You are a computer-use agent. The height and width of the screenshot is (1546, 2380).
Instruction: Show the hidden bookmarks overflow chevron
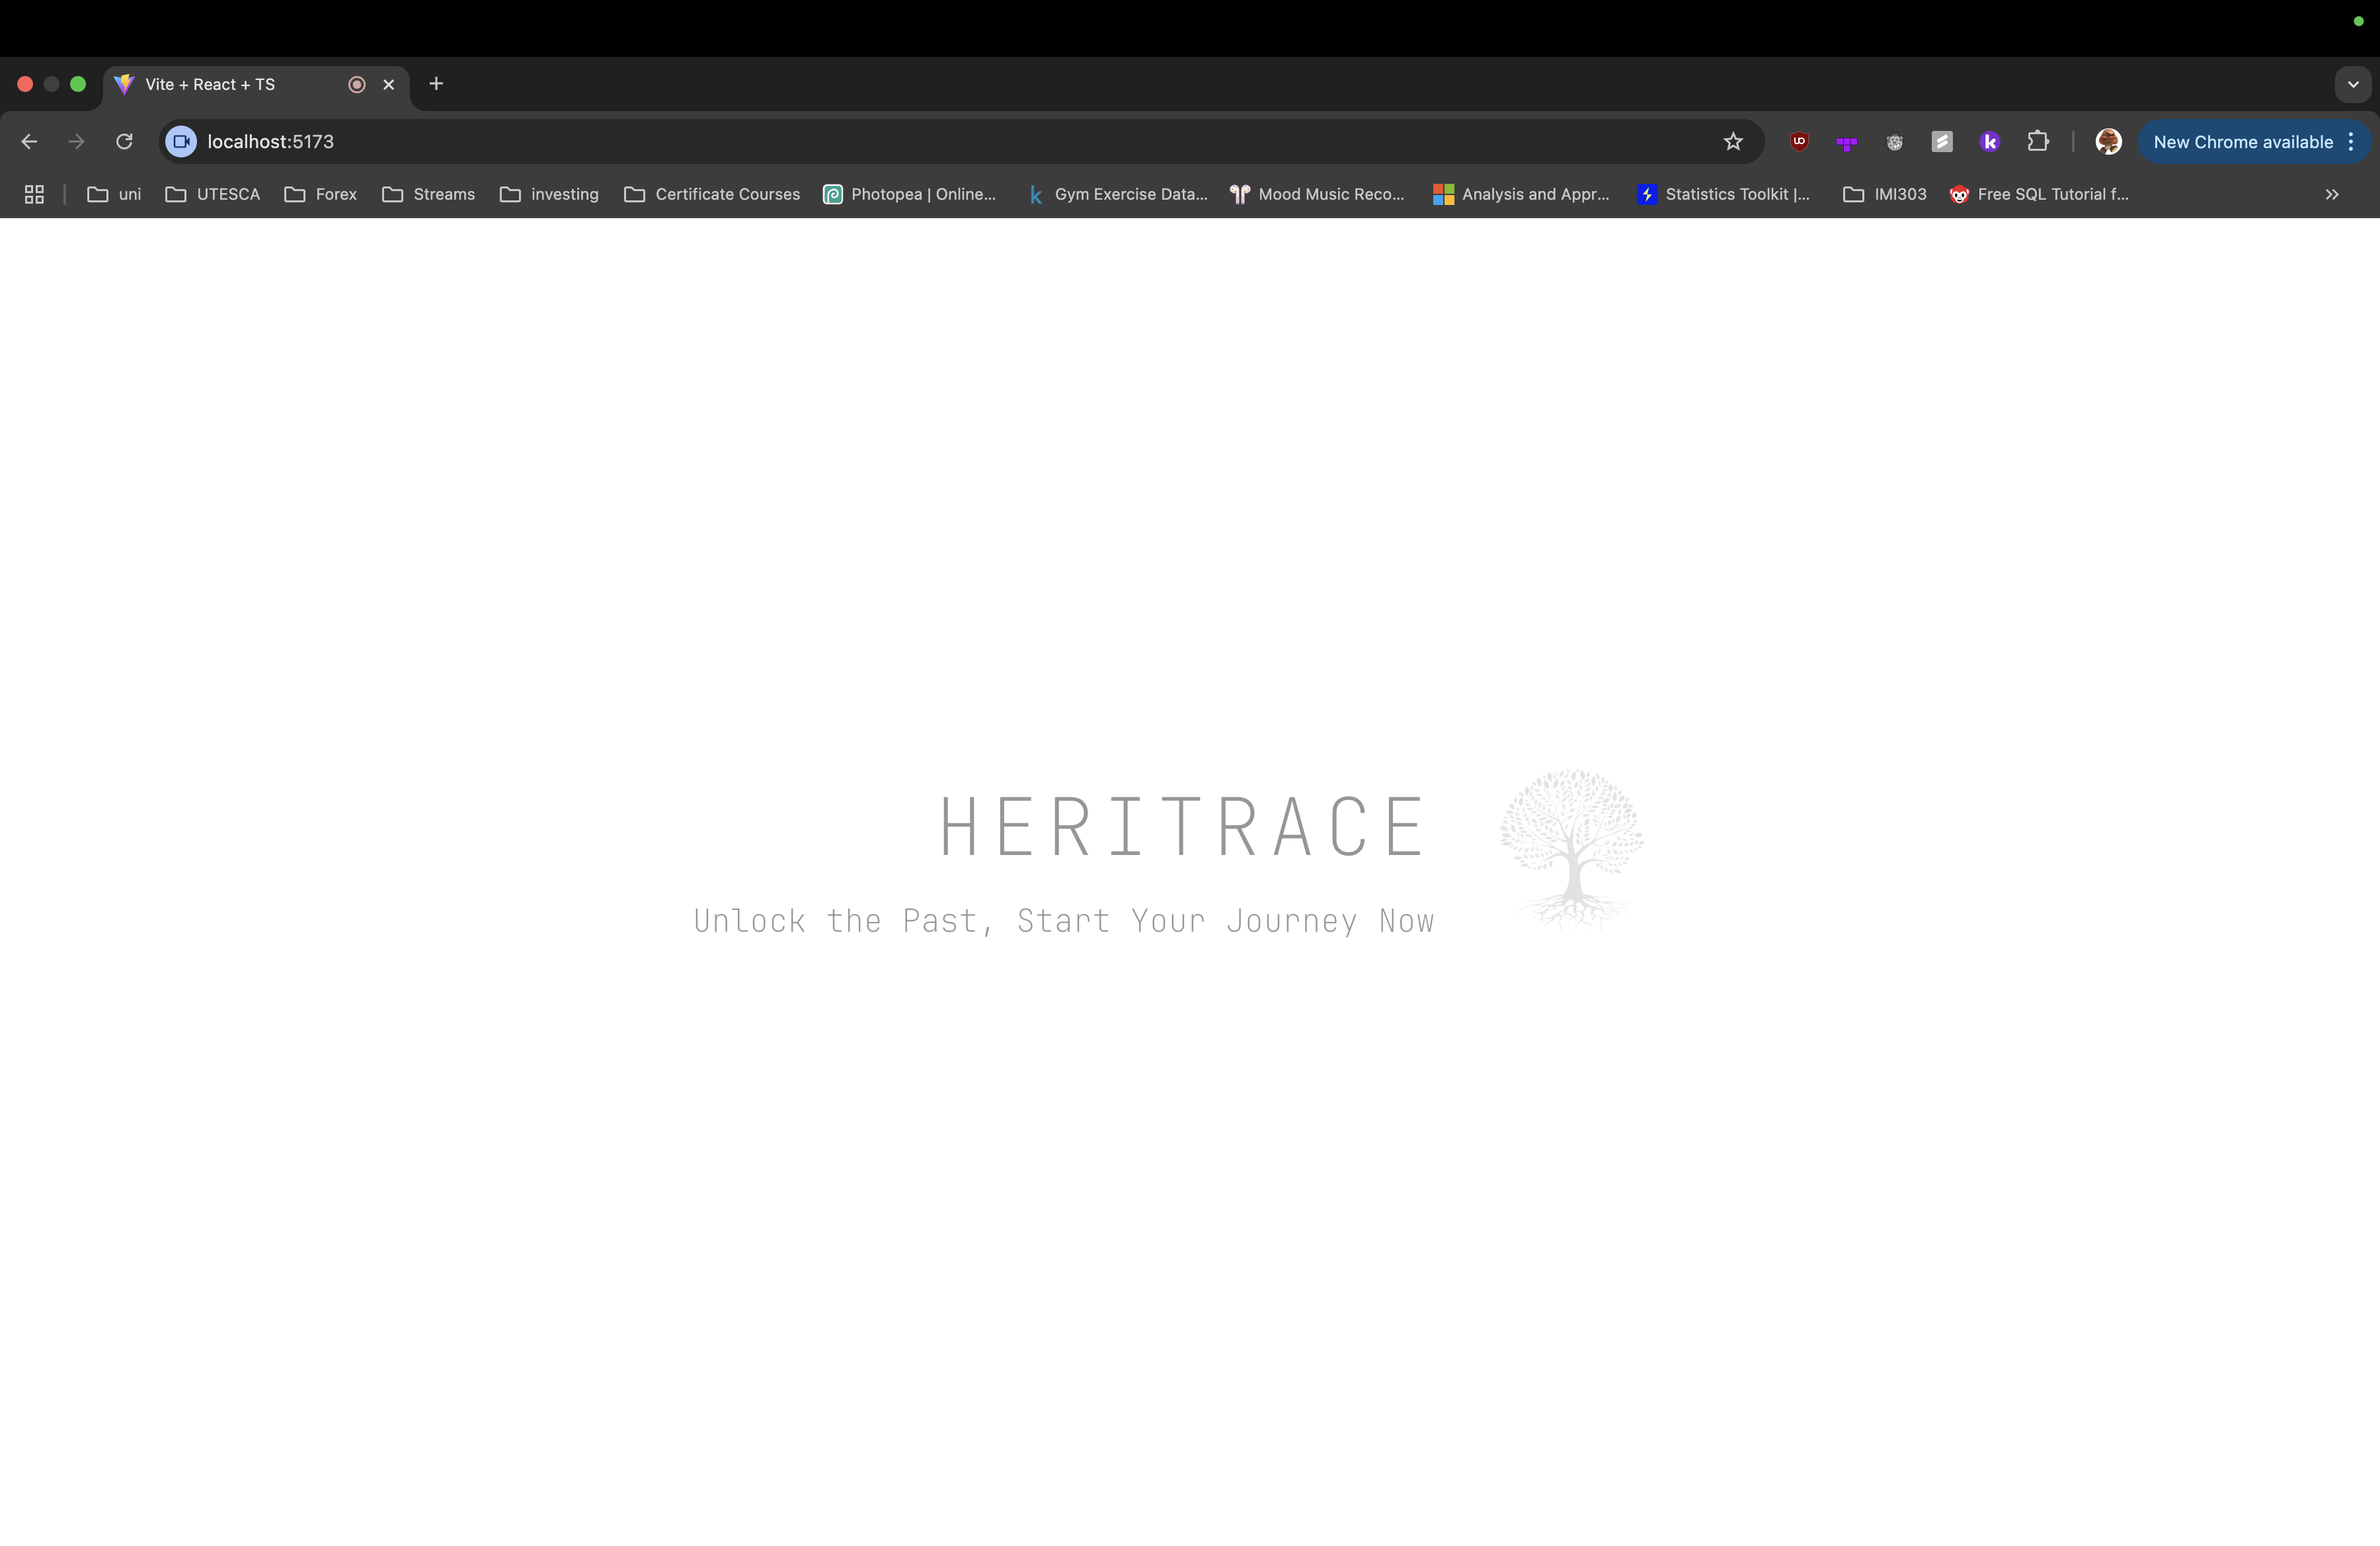2331,194
